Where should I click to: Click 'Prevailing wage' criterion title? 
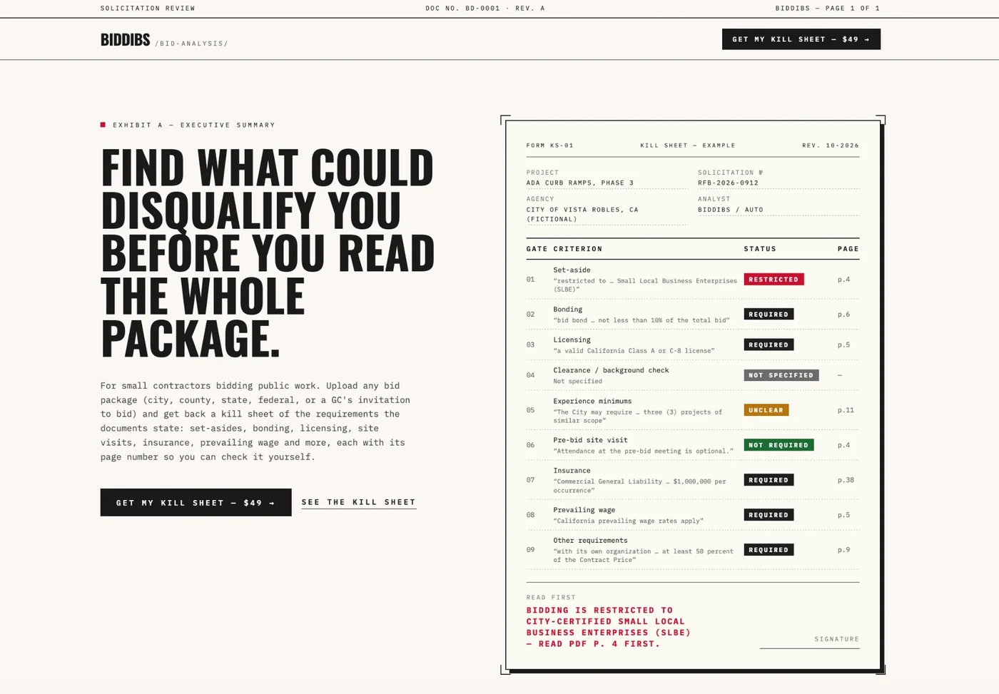[584, 510]
